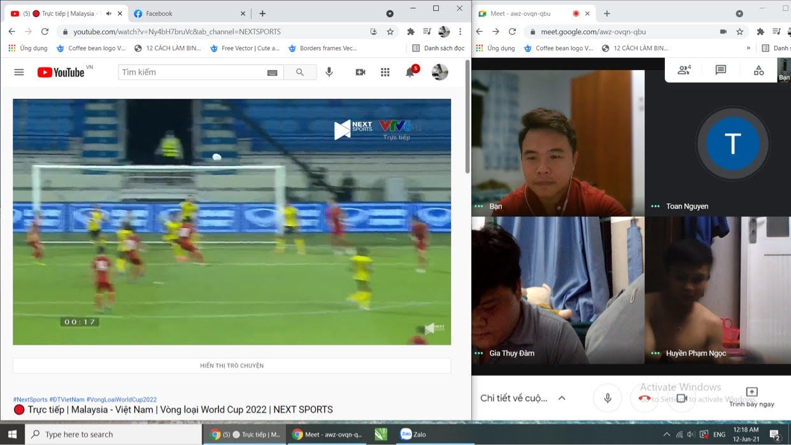
Task: Open Chrome three-dot menu in YouTube window
Action: (460, 32)
